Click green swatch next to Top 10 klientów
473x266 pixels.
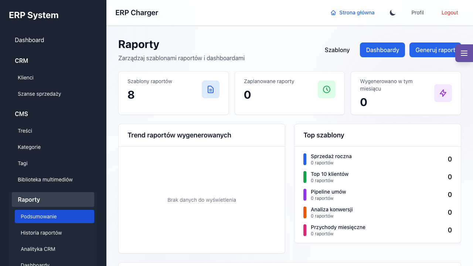pos(305,177)
